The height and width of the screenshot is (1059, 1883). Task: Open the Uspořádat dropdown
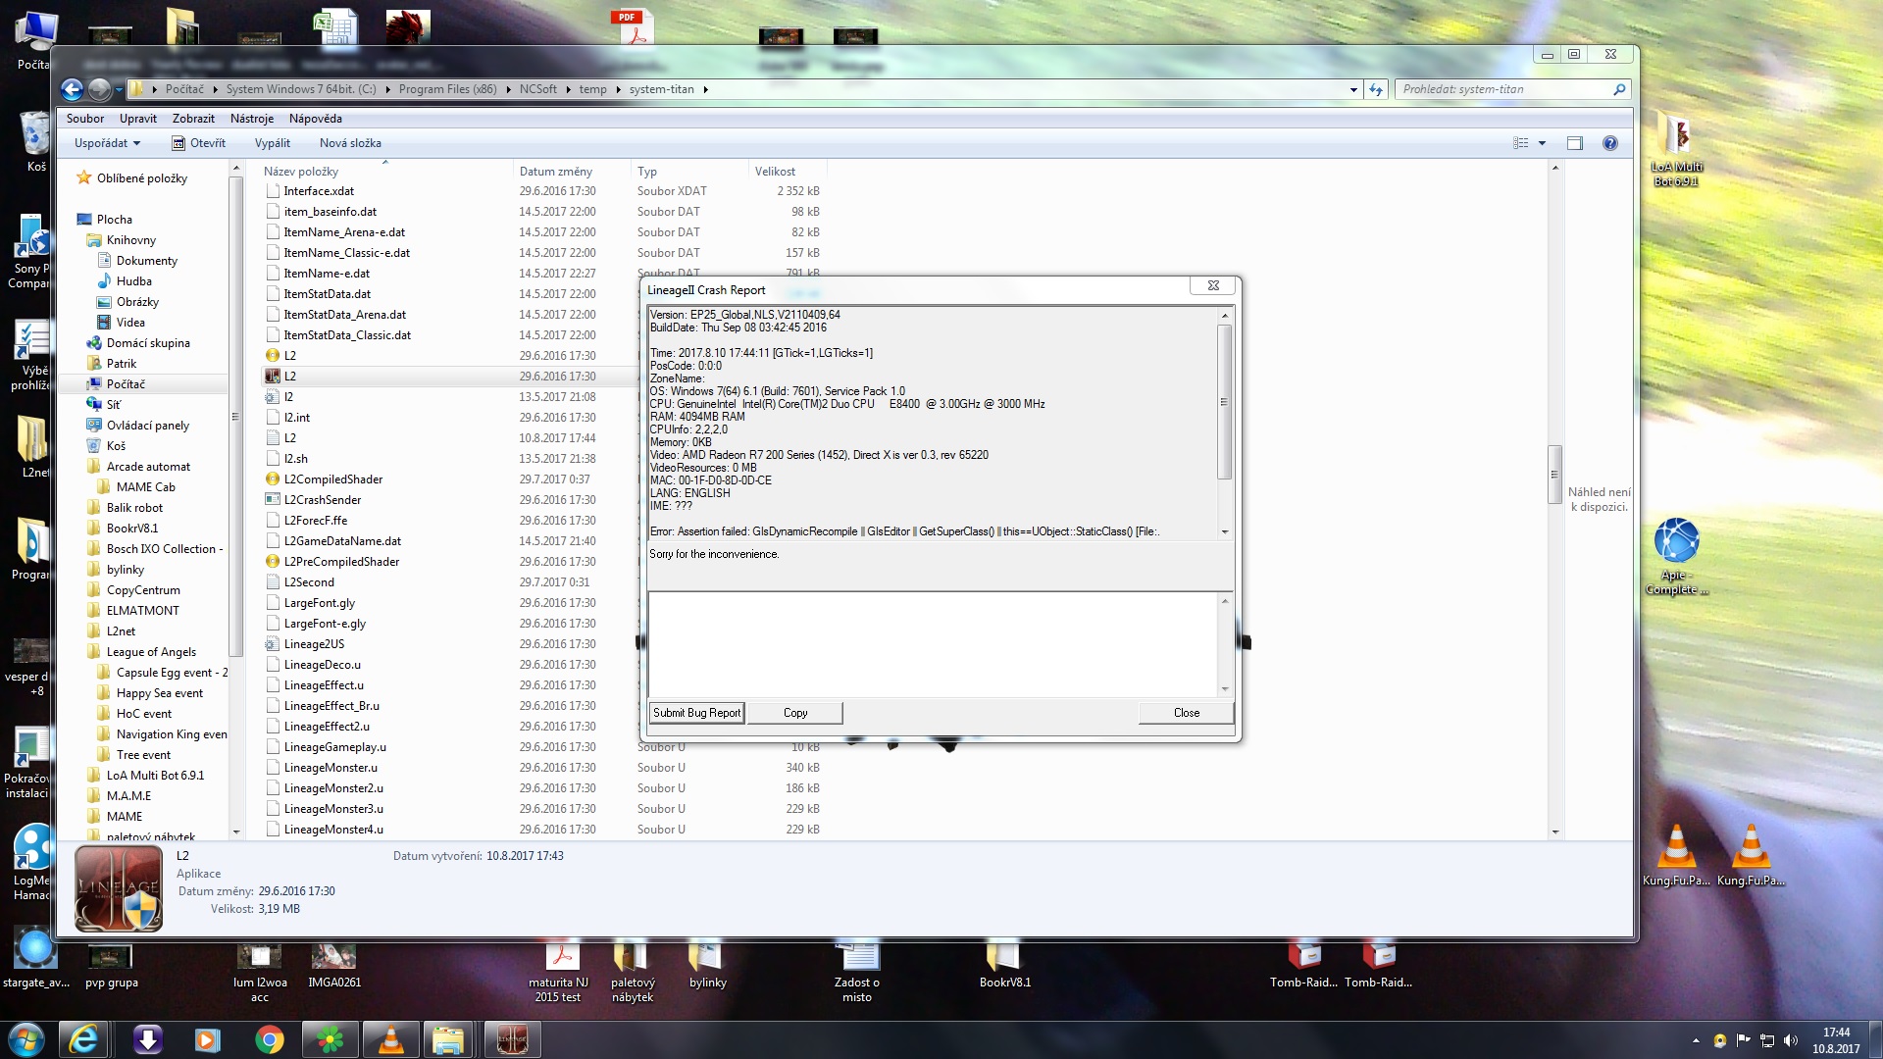107,143
